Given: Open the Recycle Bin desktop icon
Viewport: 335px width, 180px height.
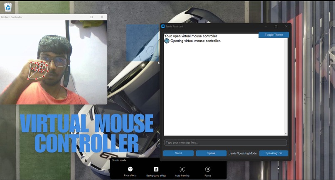Looking at the screenshot, I should (8, 7).
